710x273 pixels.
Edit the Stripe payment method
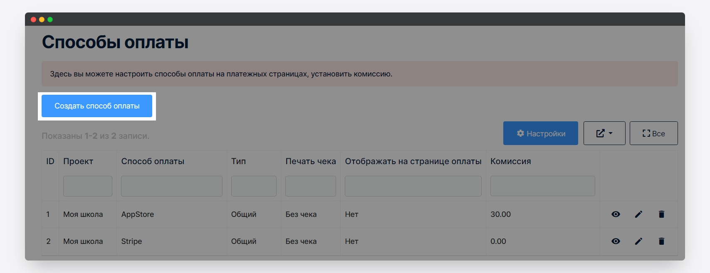(638, 241)
